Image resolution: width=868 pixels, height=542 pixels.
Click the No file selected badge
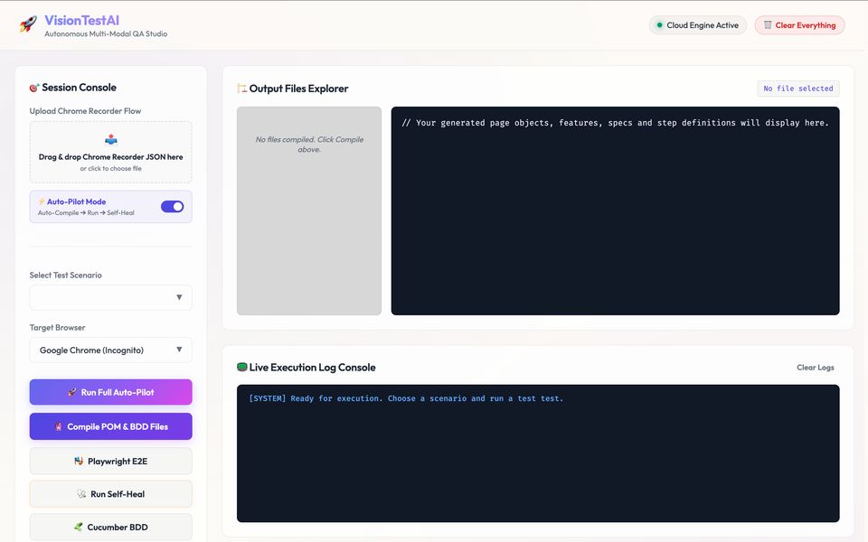(x=798, y=89)
